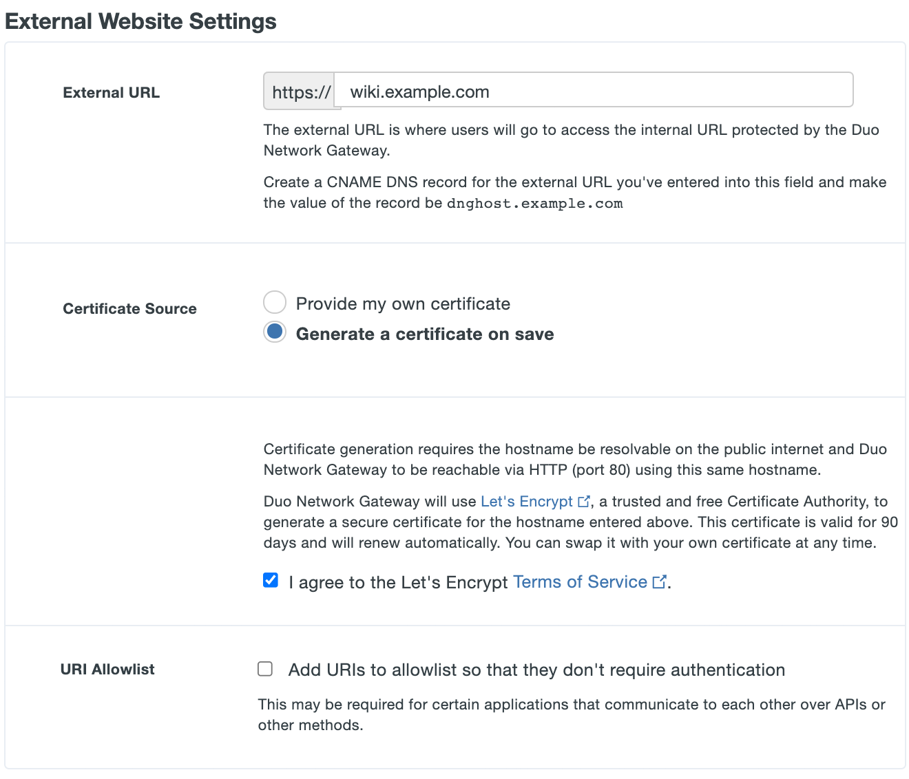Click the external-link icon beside Terms of Service
Screen dimensions: 909x779
pos(660,581)
